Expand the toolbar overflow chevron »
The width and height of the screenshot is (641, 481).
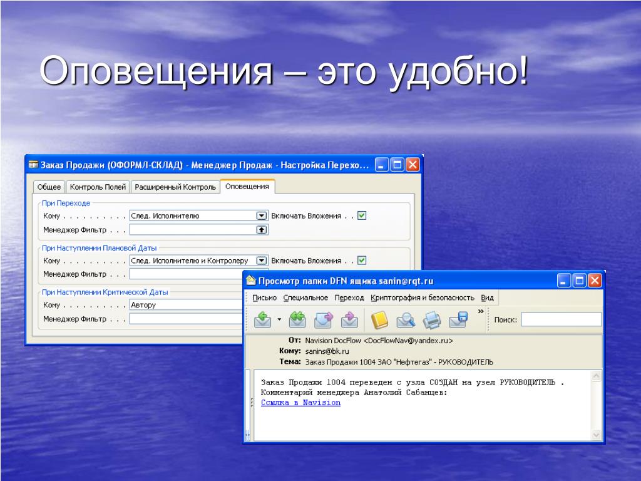coord(481,312)
